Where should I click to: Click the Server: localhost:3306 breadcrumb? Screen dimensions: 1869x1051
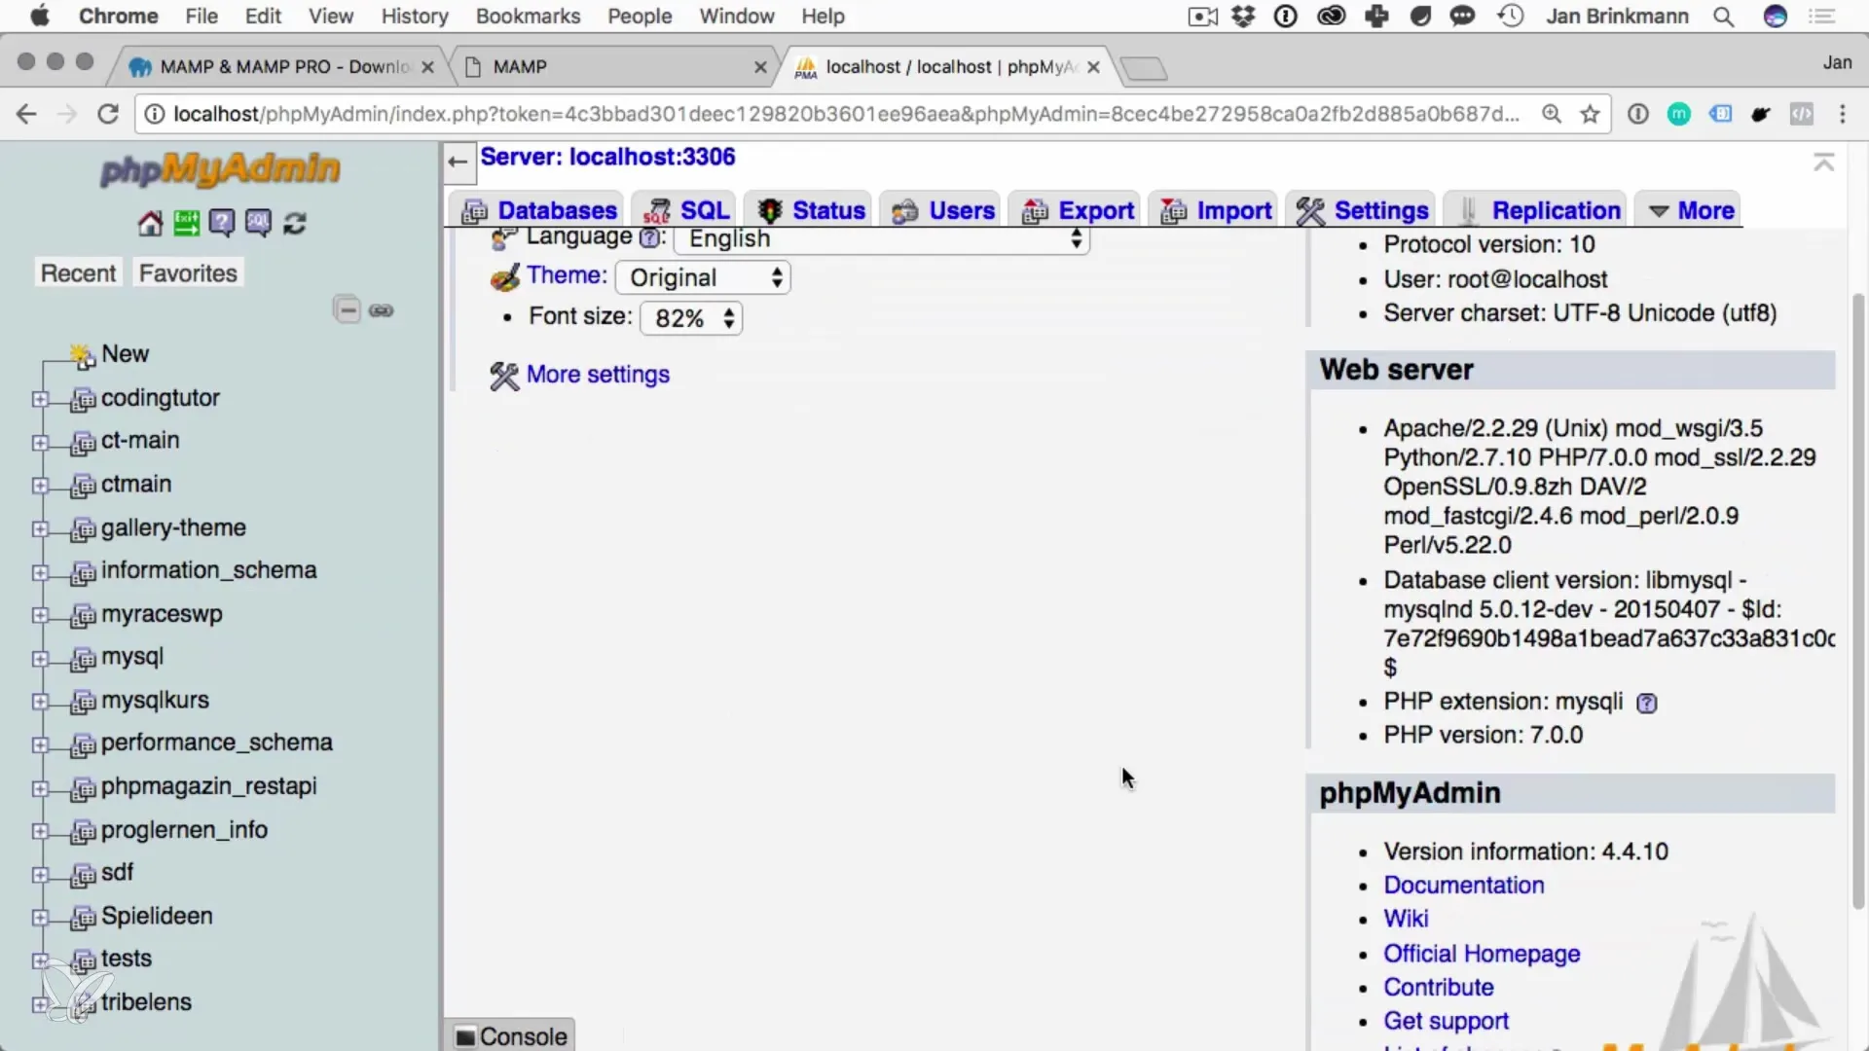pyautogui.click(x=607, y=157)
